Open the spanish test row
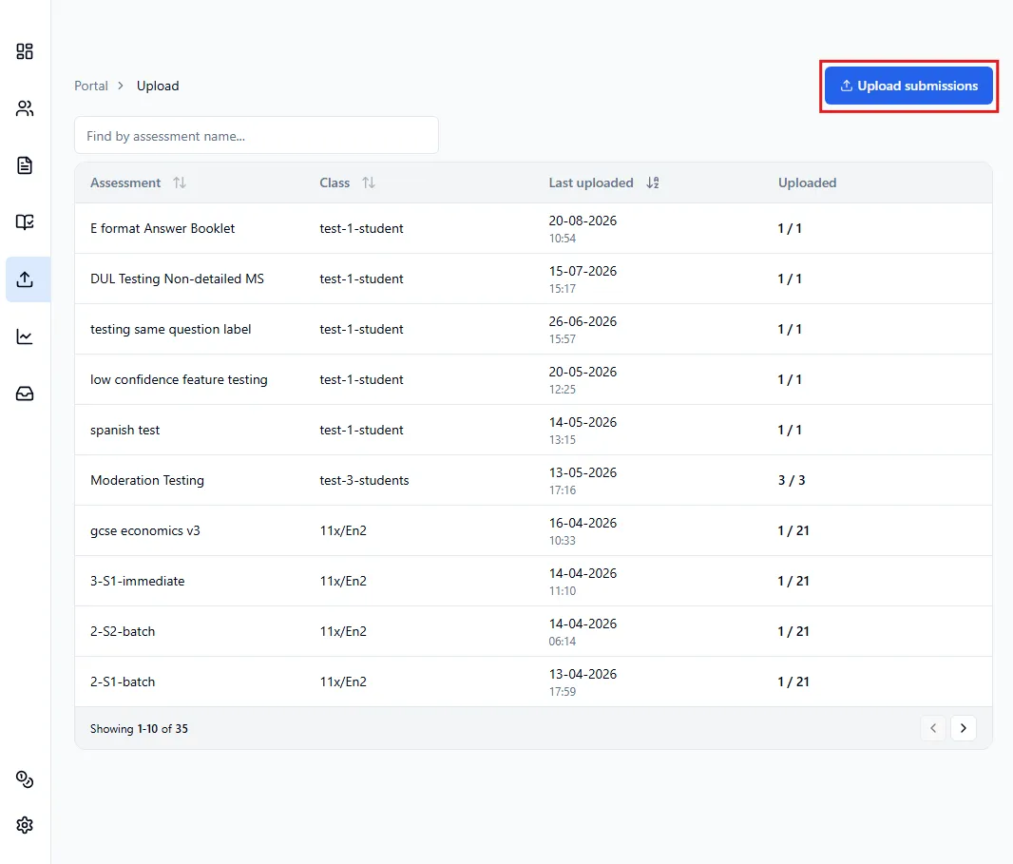Image resolution: width=1013 pixels, height=864 pixels. pyautogui.click(x=533, y=430)
